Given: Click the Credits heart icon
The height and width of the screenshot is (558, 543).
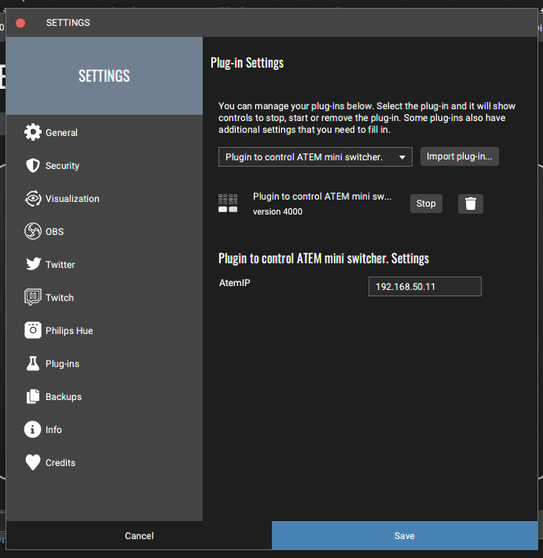Looking at the screenshot, I should click(33, 463).
